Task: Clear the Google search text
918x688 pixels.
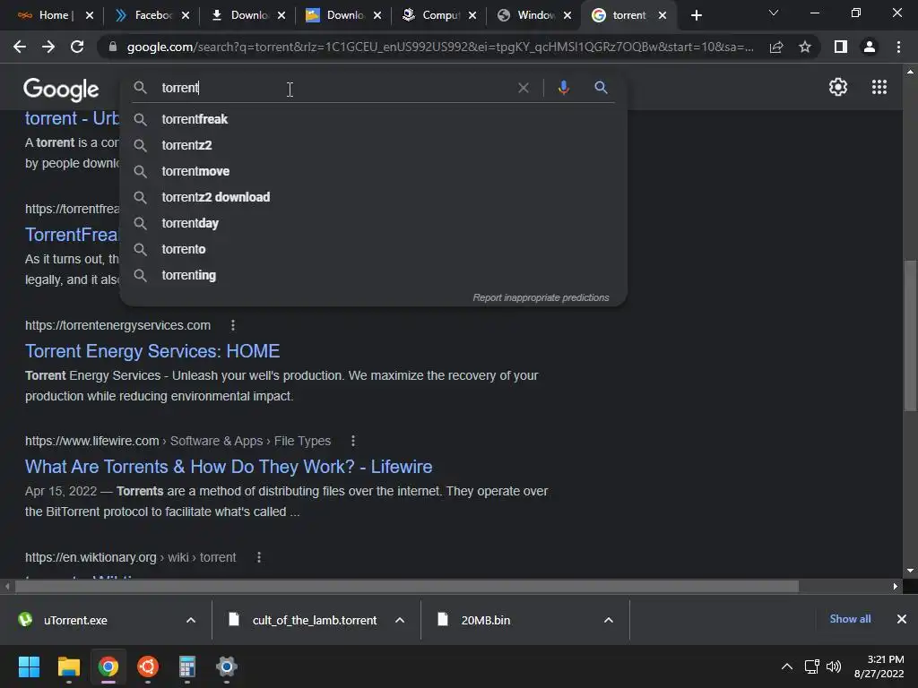Action: pos(524,88)
